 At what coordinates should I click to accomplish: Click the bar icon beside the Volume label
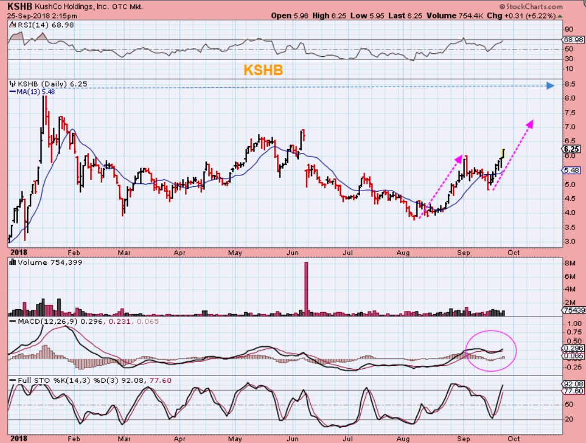pyautogui.click(x=13, y=263)
